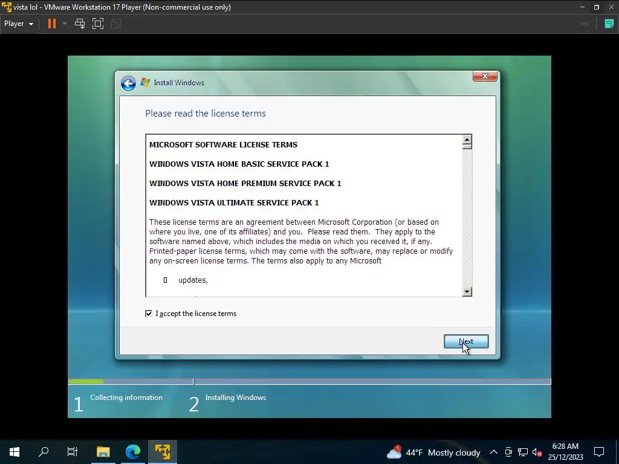Viewport: 619px width, 464px height.
Task: Enter full screen mode in VMware
Action: click(x=98, y=24)
